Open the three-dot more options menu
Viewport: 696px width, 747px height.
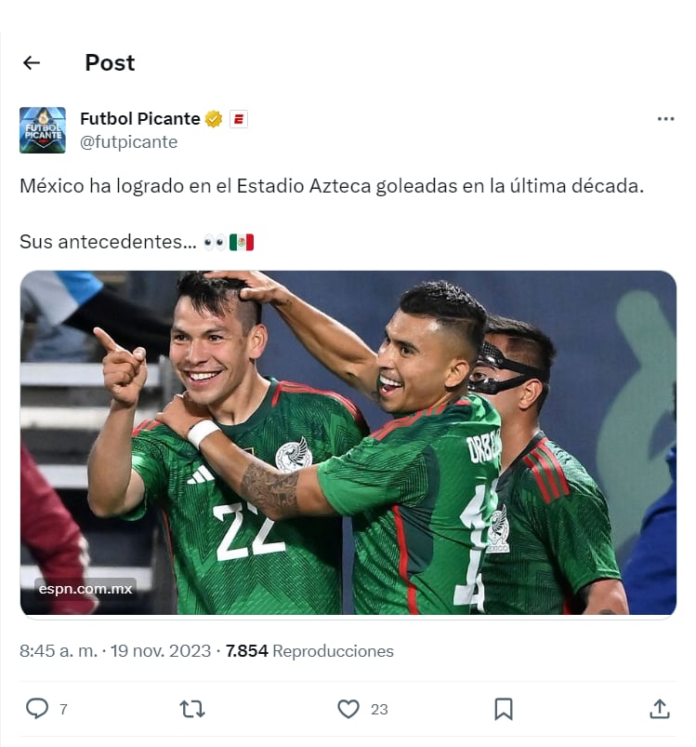pos(665,119)
